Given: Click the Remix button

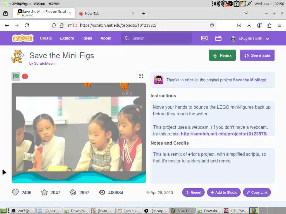Looking at the screenshot, I should (222, 55).
